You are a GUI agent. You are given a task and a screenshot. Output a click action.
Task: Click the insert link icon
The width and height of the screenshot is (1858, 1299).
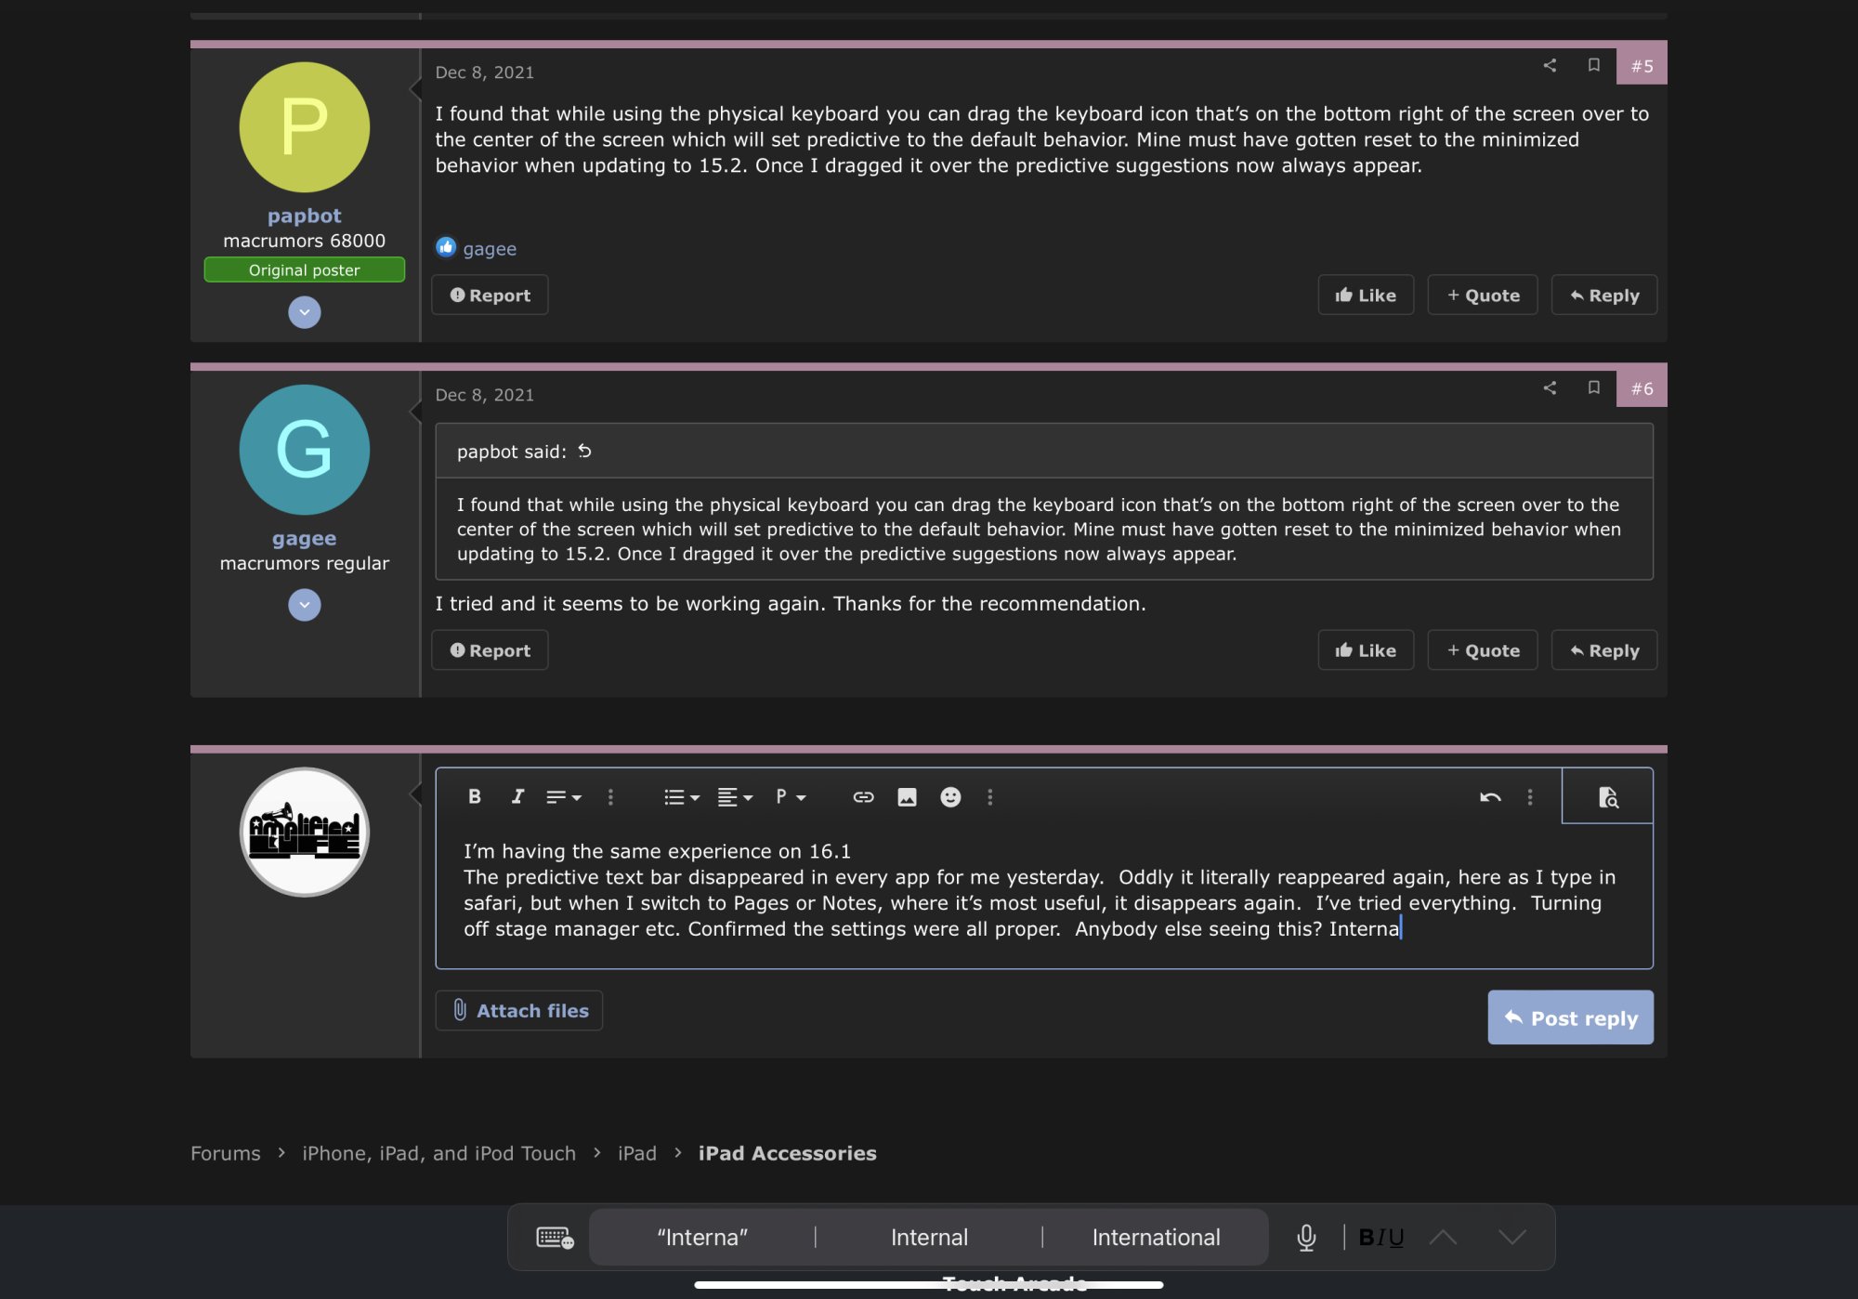[863, 796]
